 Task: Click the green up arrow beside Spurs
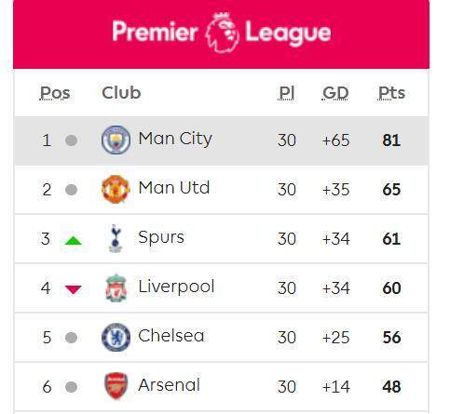[74, 241]
